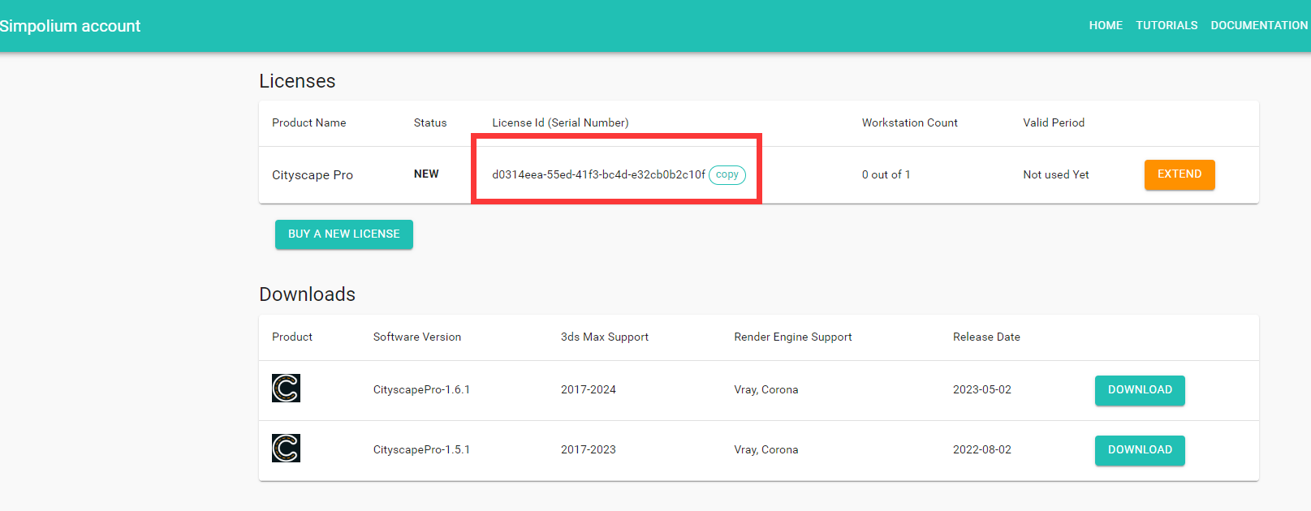Click Vray, Corona in the 1.5.1 row
Screen dimensions: 1311x511
click(766, 449)
